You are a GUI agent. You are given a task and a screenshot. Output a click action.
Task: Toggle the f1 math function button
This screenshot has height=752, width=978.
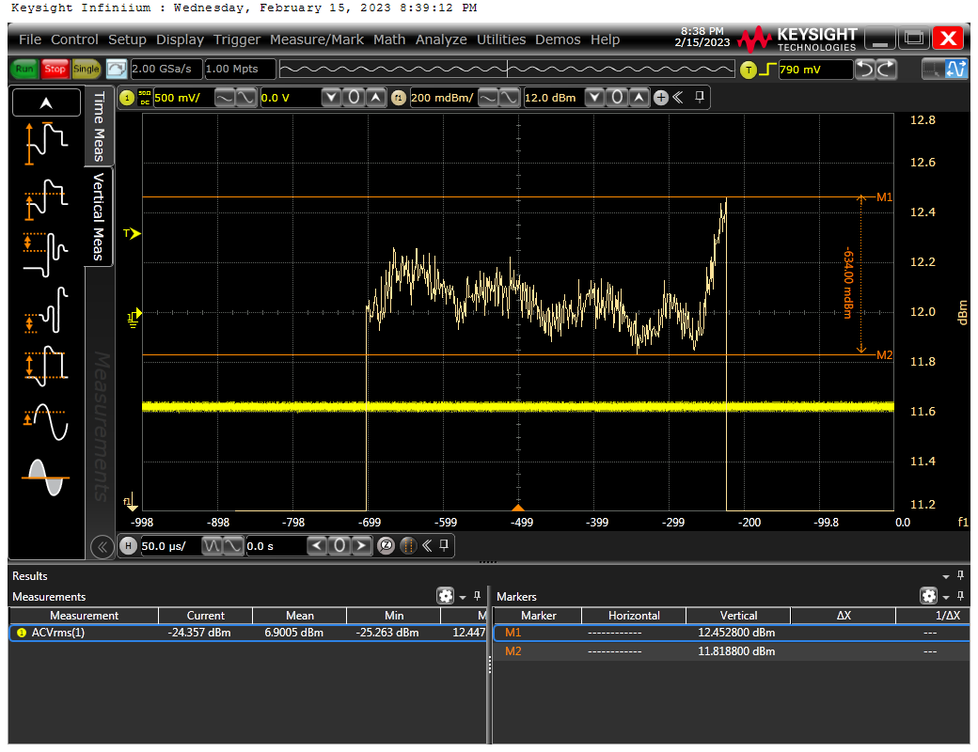(398, 98)
